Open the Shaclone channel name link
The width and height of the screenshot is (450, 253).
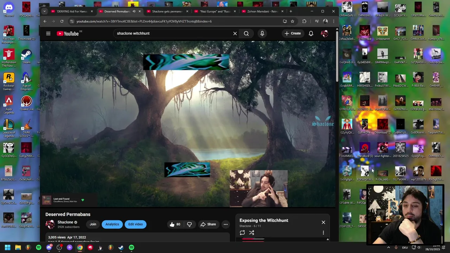(65, 222)
